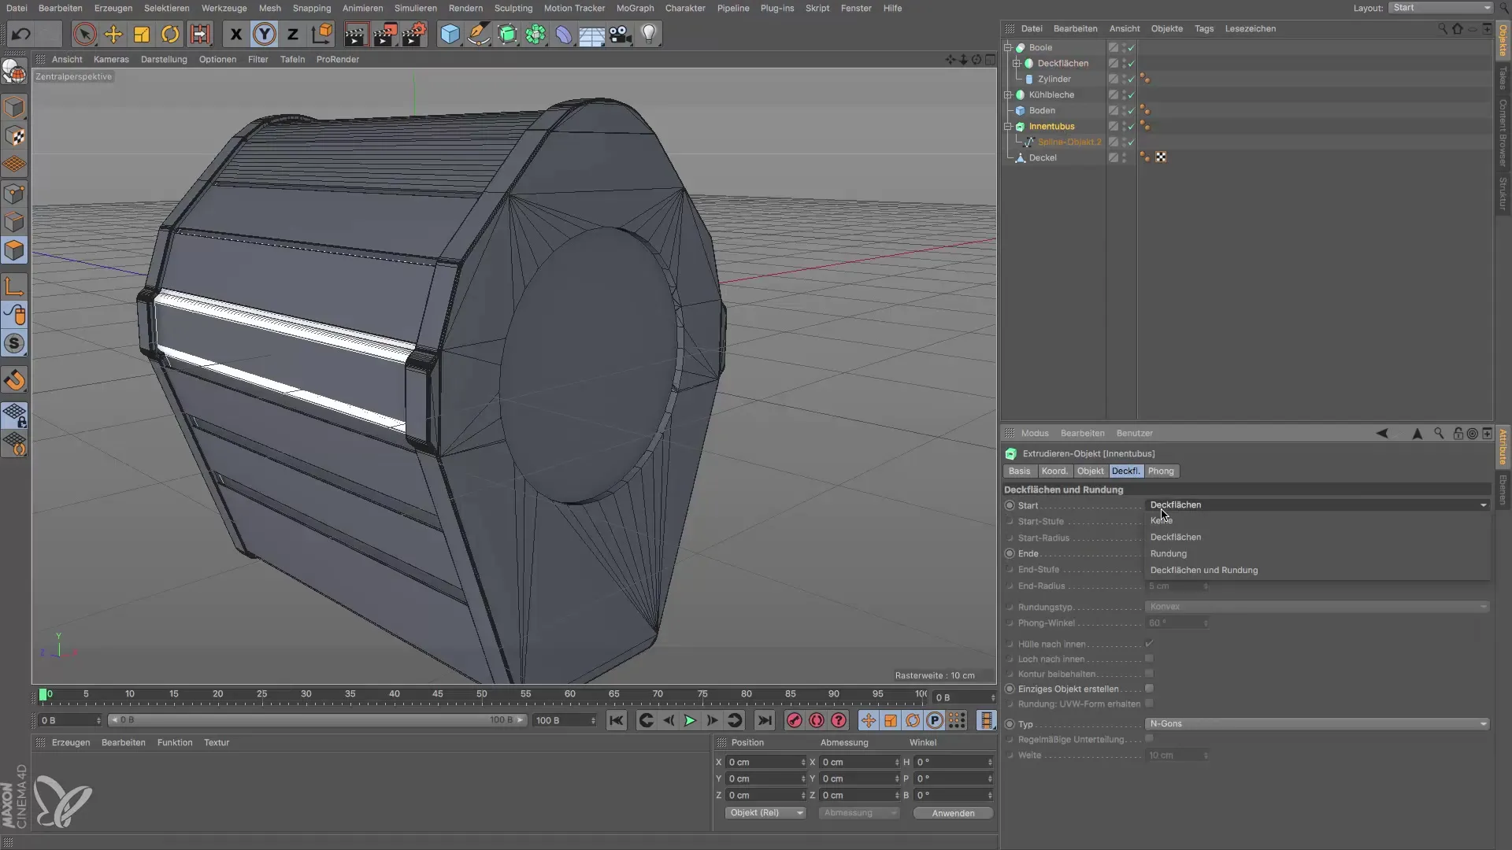Click frame 50 on the timeline ruler
The height and width of the screenshot is (850, 1512).
[x=481, y=695]
